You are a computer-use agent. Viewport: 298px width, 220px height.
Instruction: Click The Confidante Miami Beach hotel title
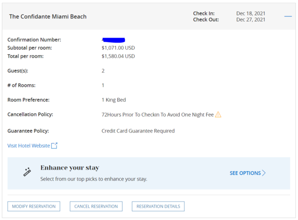pyautogui.click(x=48, y=16)
